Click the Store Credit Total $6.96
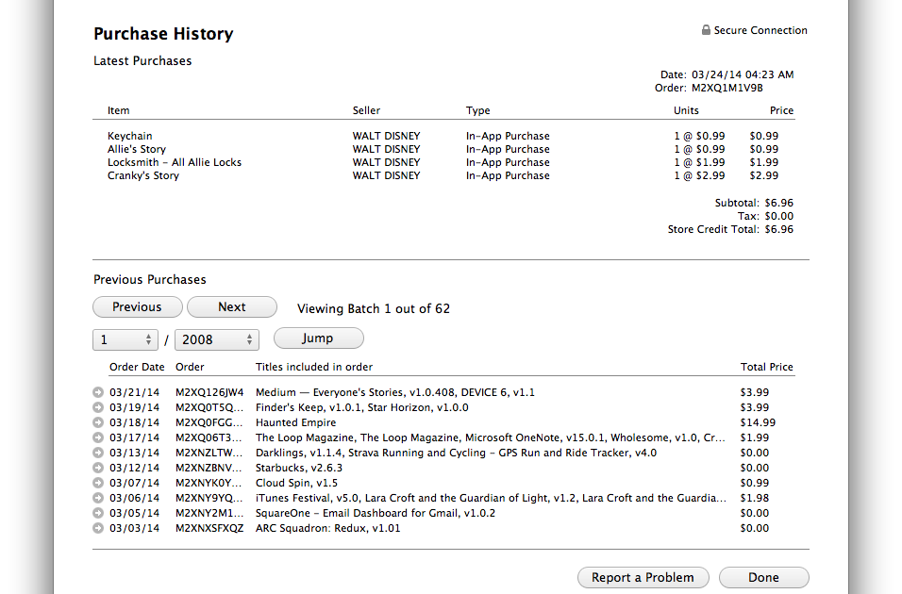The image size is (902, 594). pyautogui.click(x=779, y=229)
